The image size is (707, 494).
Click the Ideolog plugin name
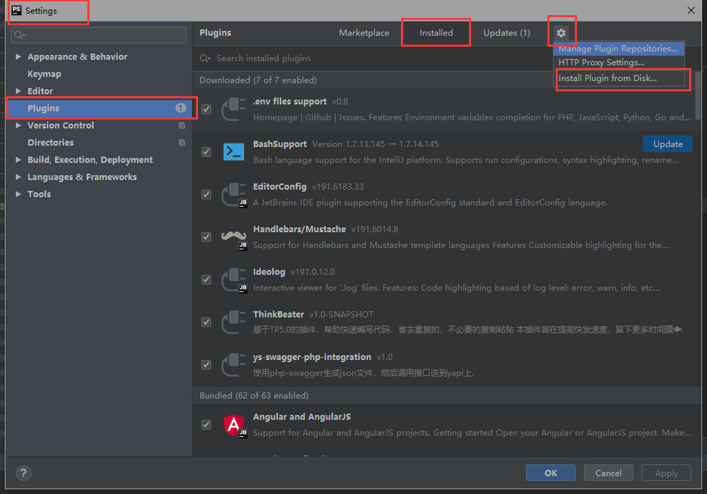click(269, 272)
